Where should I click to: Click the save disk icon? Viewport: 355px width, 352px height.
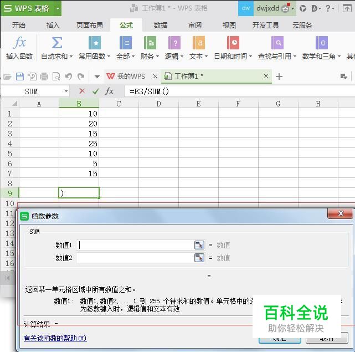[x=20, y=76]
